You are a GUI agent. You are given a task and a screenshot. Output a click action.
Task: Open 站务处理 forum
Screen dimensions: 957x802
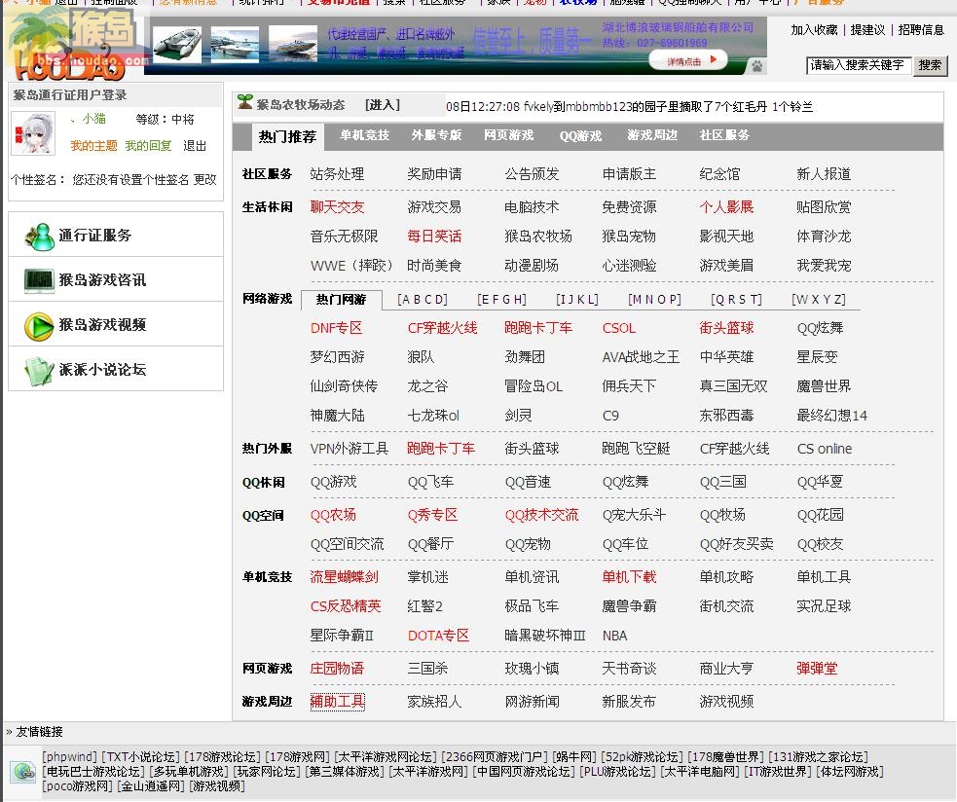click(x=337, y=174)
